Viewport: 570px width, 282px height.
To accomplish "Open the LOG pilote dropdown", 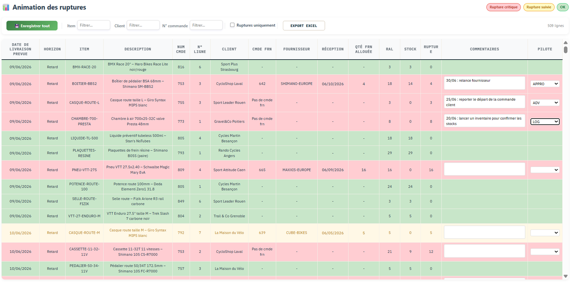I will tap(545, 121).
